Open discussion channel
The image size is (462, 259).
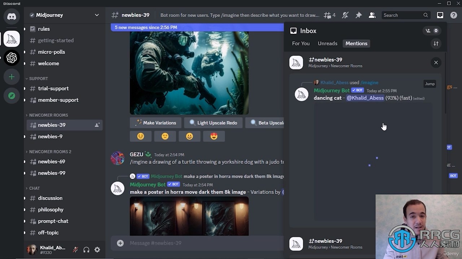65,198
